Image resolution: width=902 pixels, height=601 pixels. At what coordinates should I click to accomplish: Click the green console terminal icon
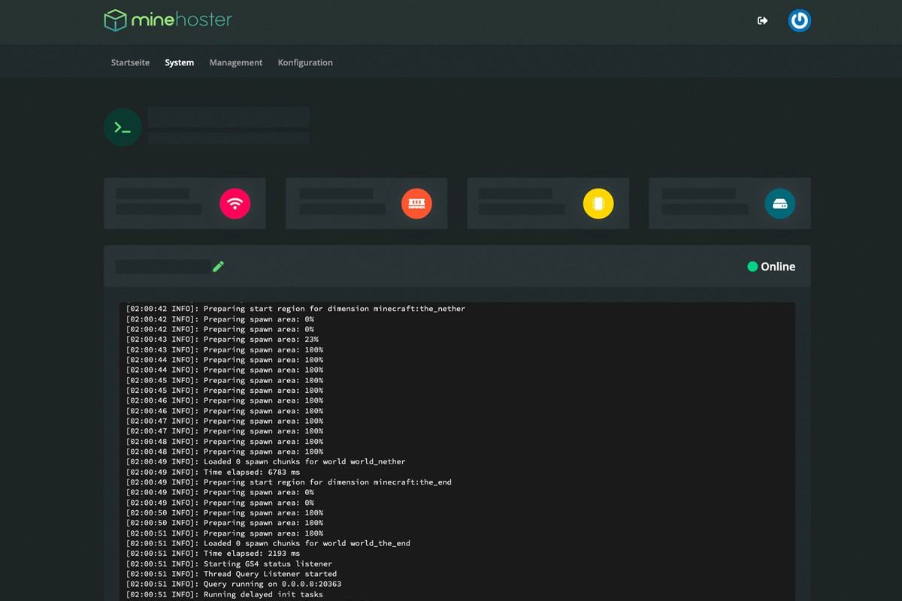(x=123, y=127)
